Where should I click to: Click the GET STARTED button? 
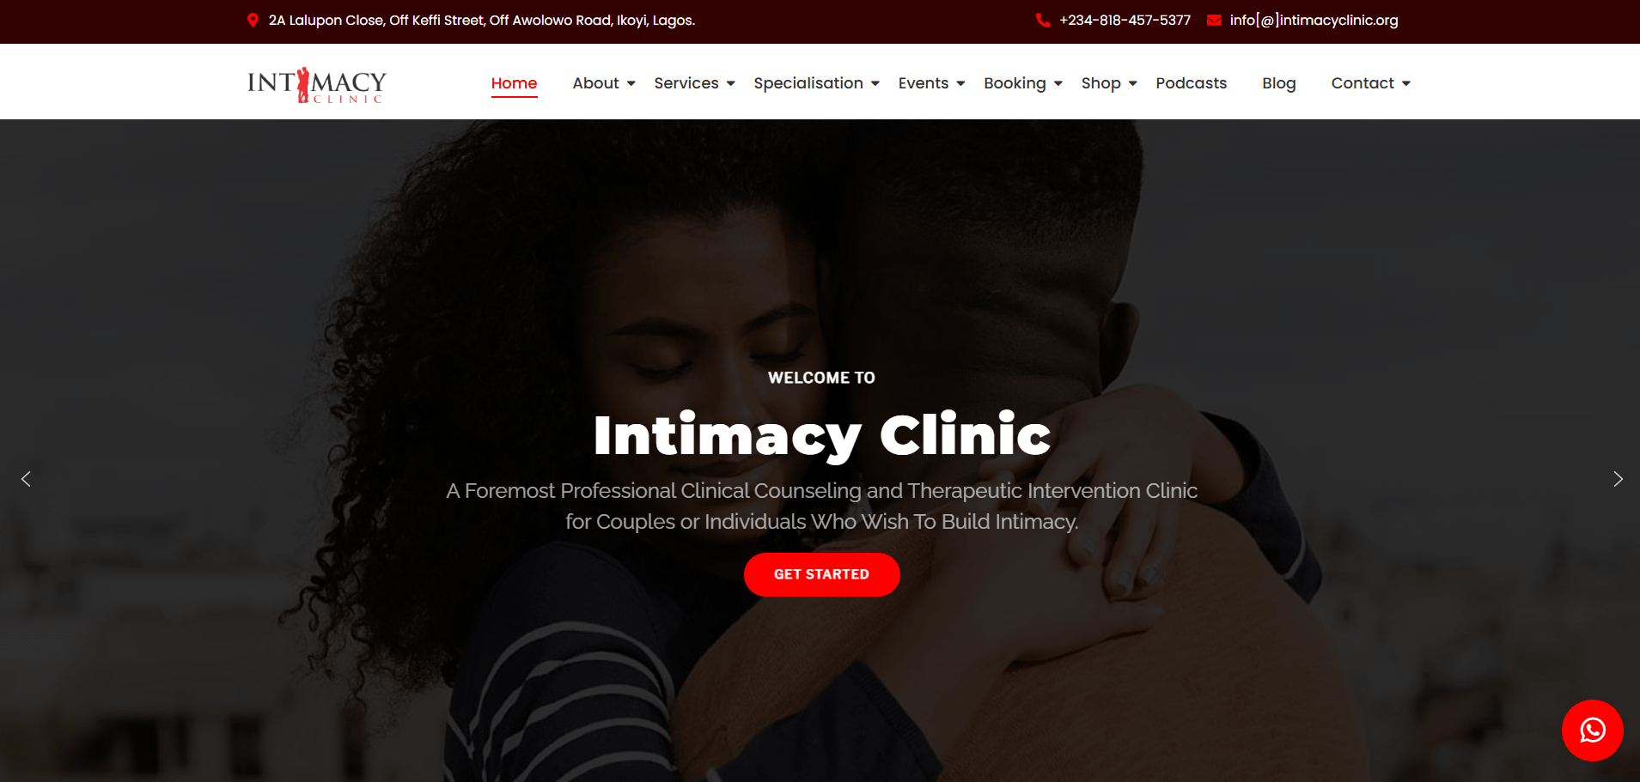click(x=821, y=574)
